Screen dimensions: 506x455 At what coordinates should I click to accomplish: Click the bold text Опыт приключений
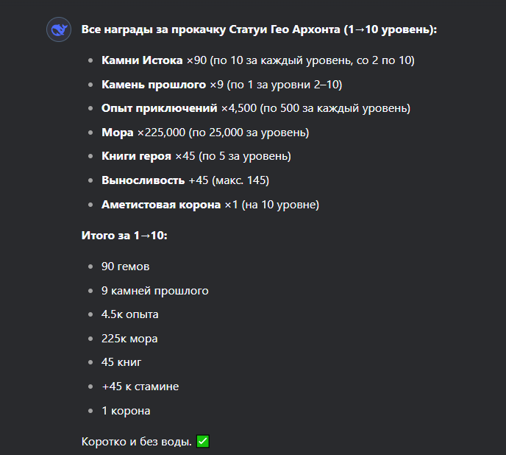pyautogui.click(x=160, y=108)
